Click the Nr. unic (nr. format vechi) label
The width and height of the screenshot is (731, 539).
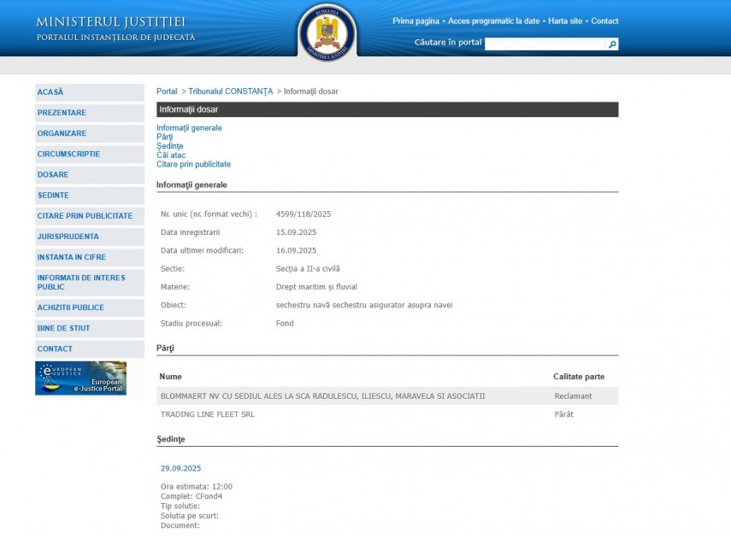(x=209, y=214)
